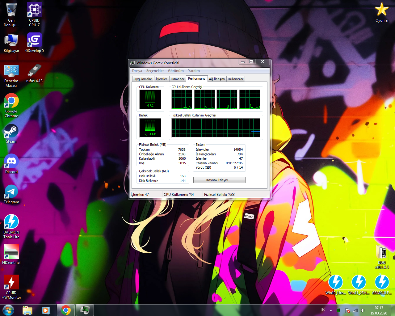
Task: Switch to the Kullanıcılar tab
Action: 236,79
